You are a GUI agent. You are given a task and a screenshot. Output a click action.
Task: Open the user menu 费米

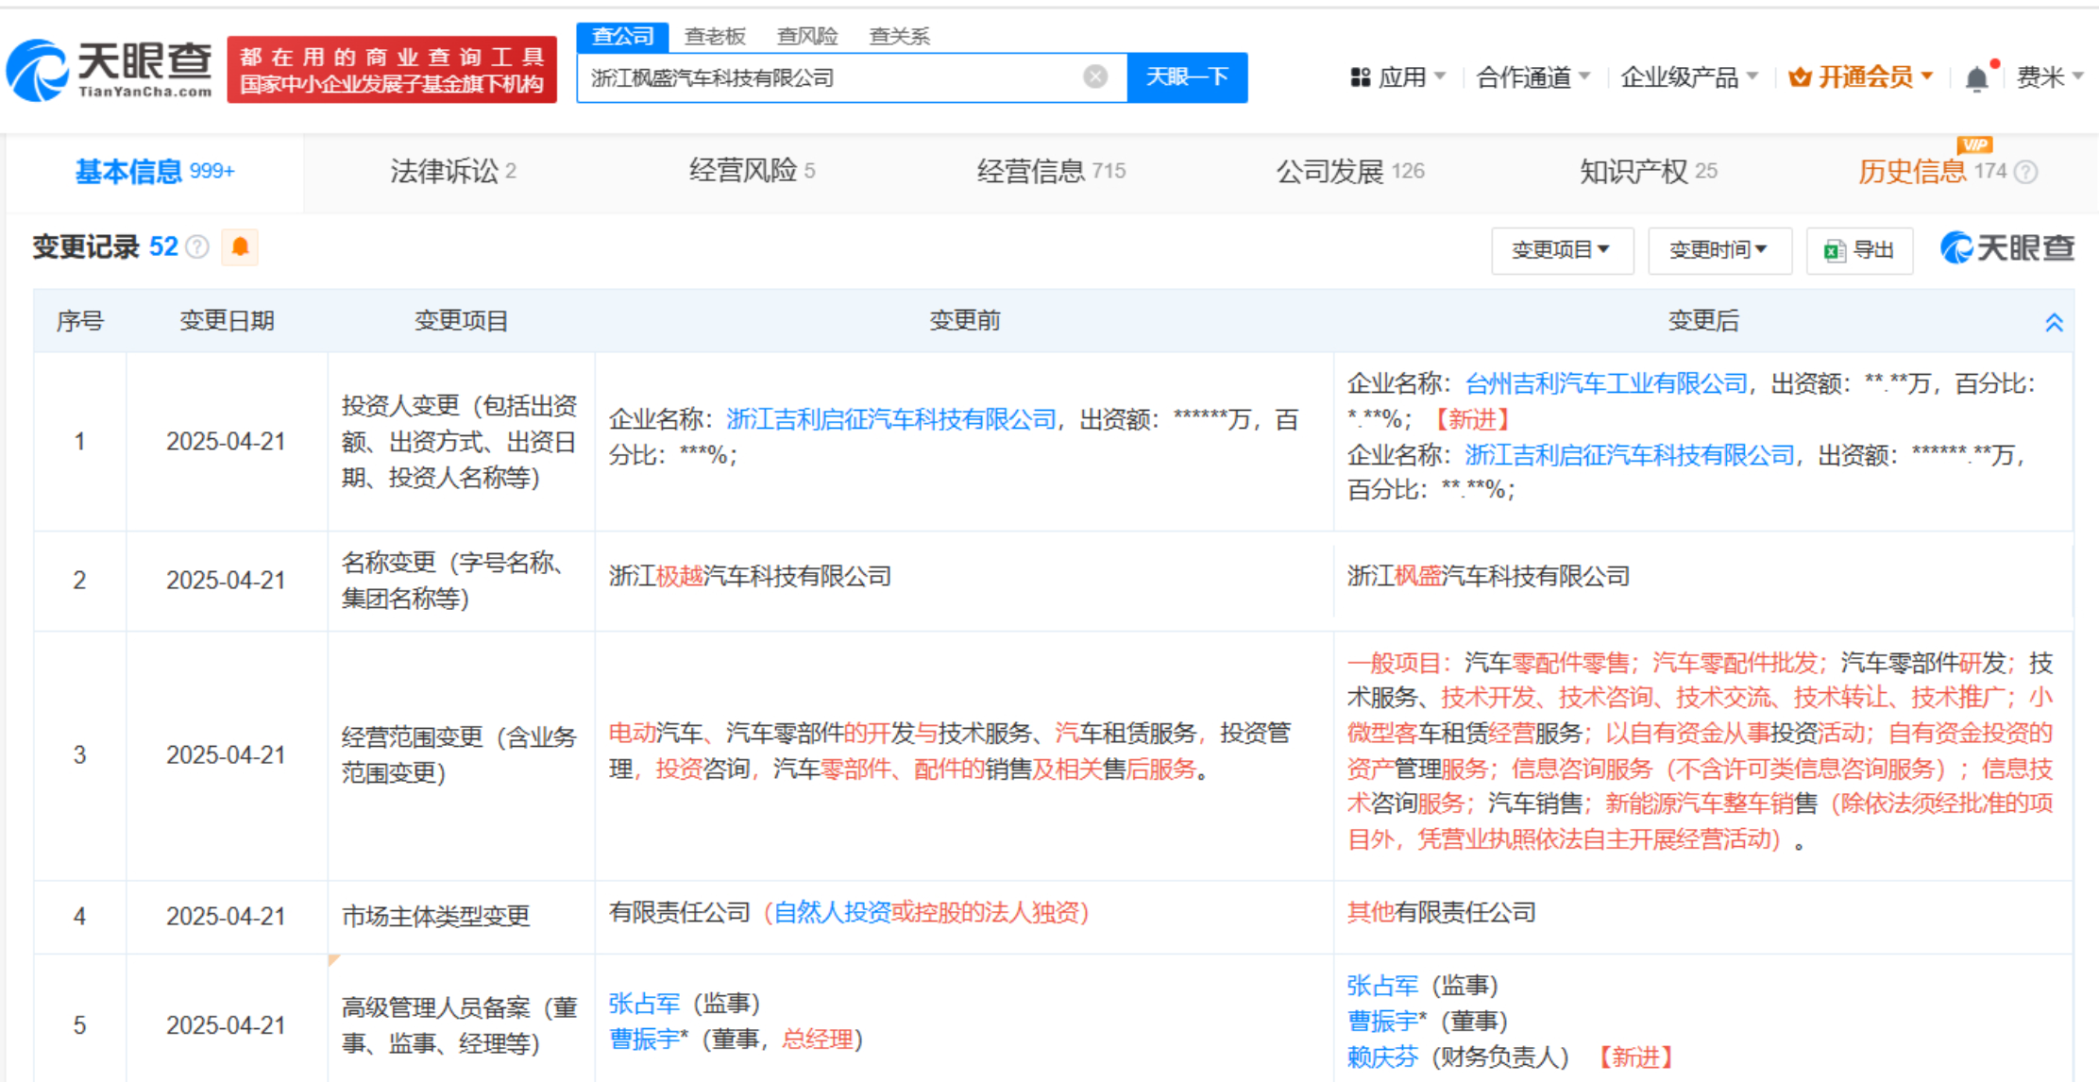tap(2050, 77)
